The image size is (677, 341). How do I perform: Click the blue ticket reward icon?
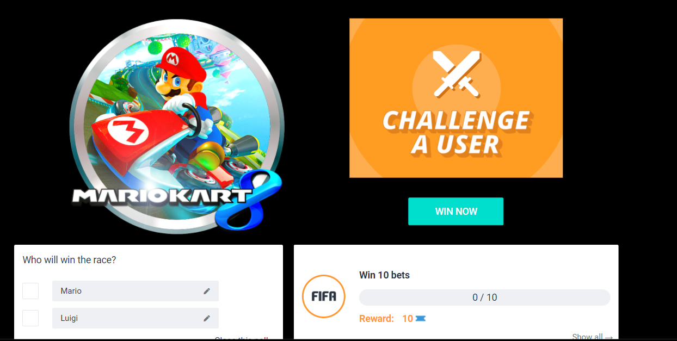tap(420, 319)
